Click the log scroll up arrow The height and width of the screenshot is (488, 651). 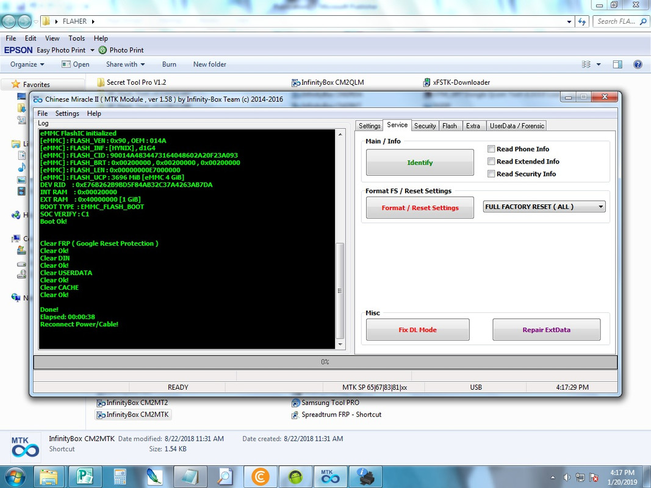340,134
